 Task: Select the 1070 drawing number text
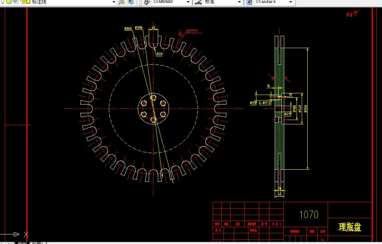[x=309, y=215]
